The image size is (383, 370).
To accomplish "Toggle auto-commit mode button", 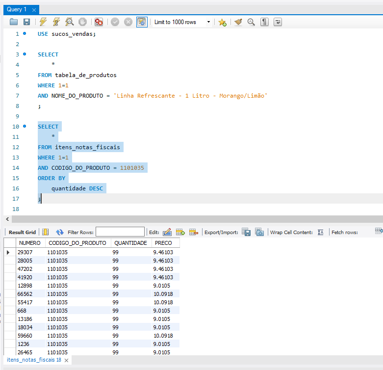I will coord(142,22).
